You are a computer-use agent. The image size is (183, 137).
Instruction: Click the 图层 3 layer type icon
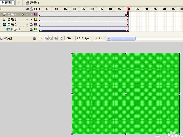coord(5,19)
